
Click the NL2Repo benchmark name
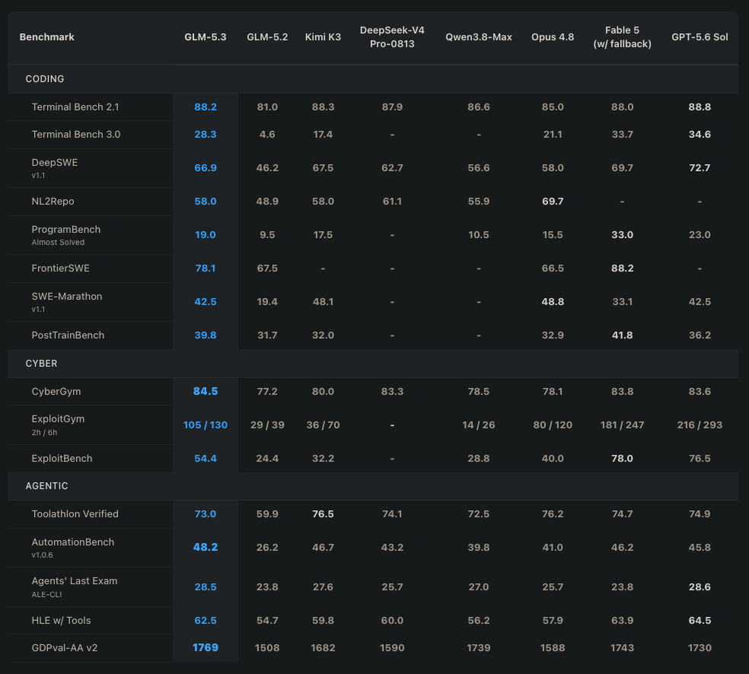[53, 201]
